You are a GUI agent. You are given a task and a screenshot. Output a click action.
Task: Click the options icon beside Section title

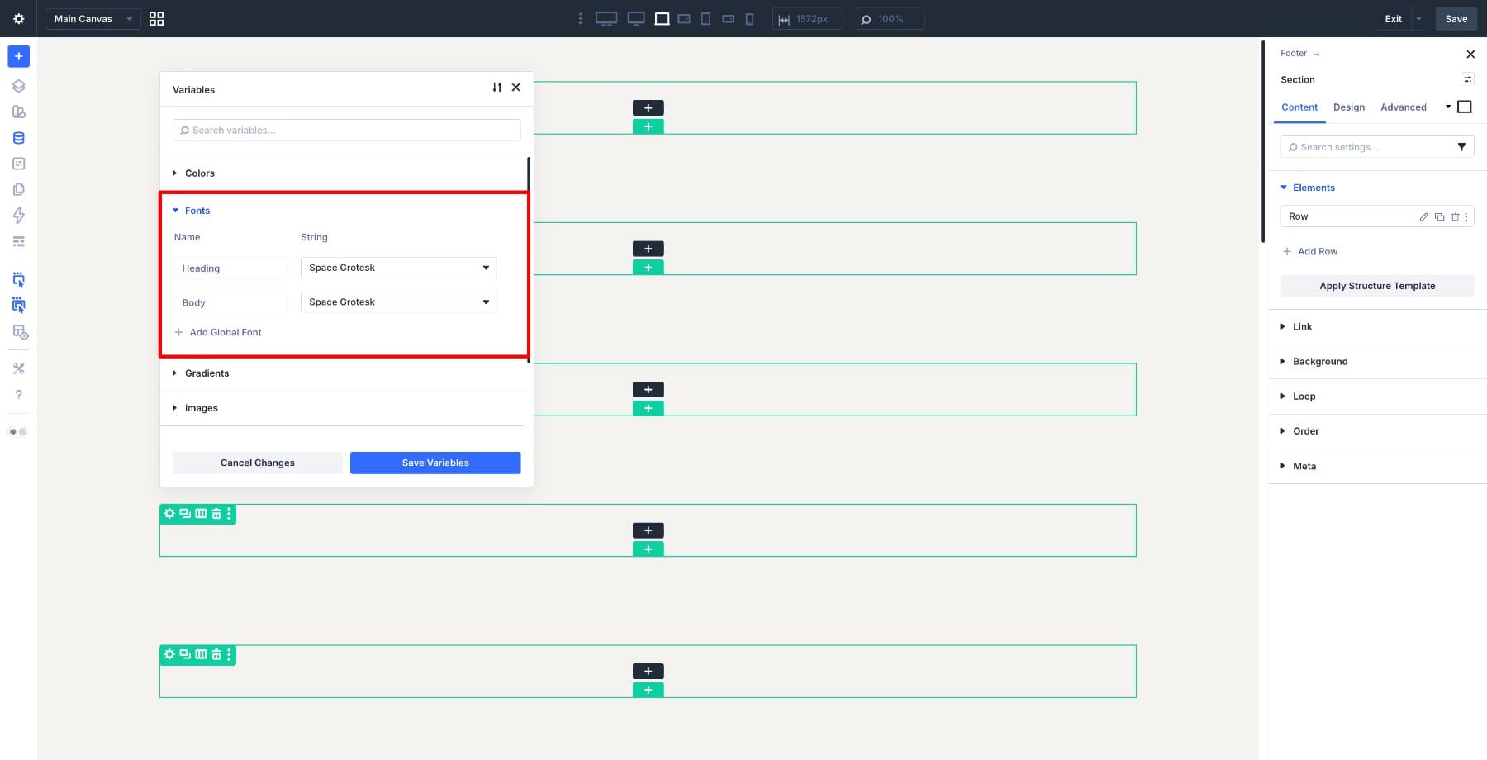[x=1467, y=79]
